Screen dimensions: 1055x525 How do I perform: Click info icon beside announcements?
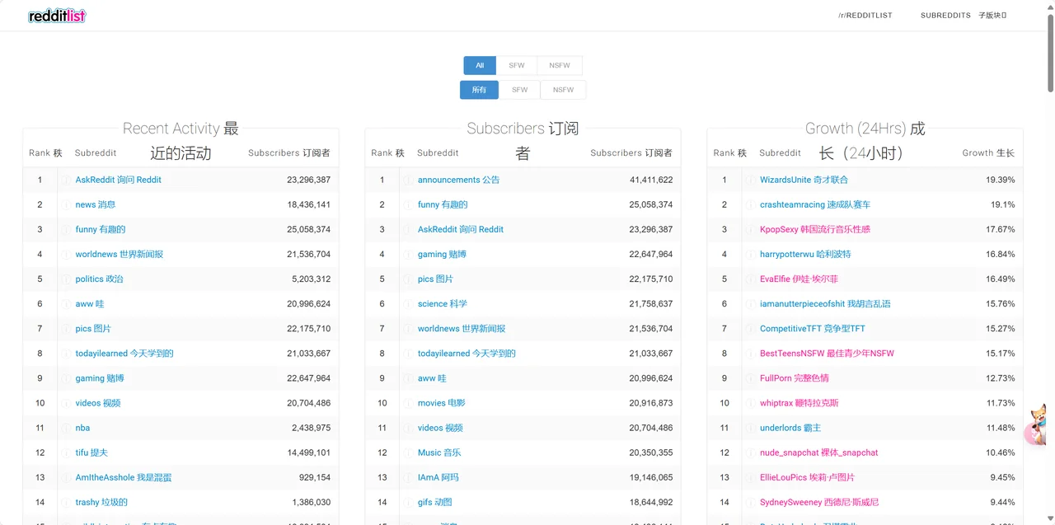pos(408,180)
